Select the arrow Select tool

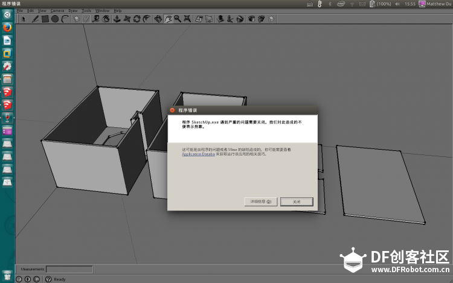(x=24, y=19)
